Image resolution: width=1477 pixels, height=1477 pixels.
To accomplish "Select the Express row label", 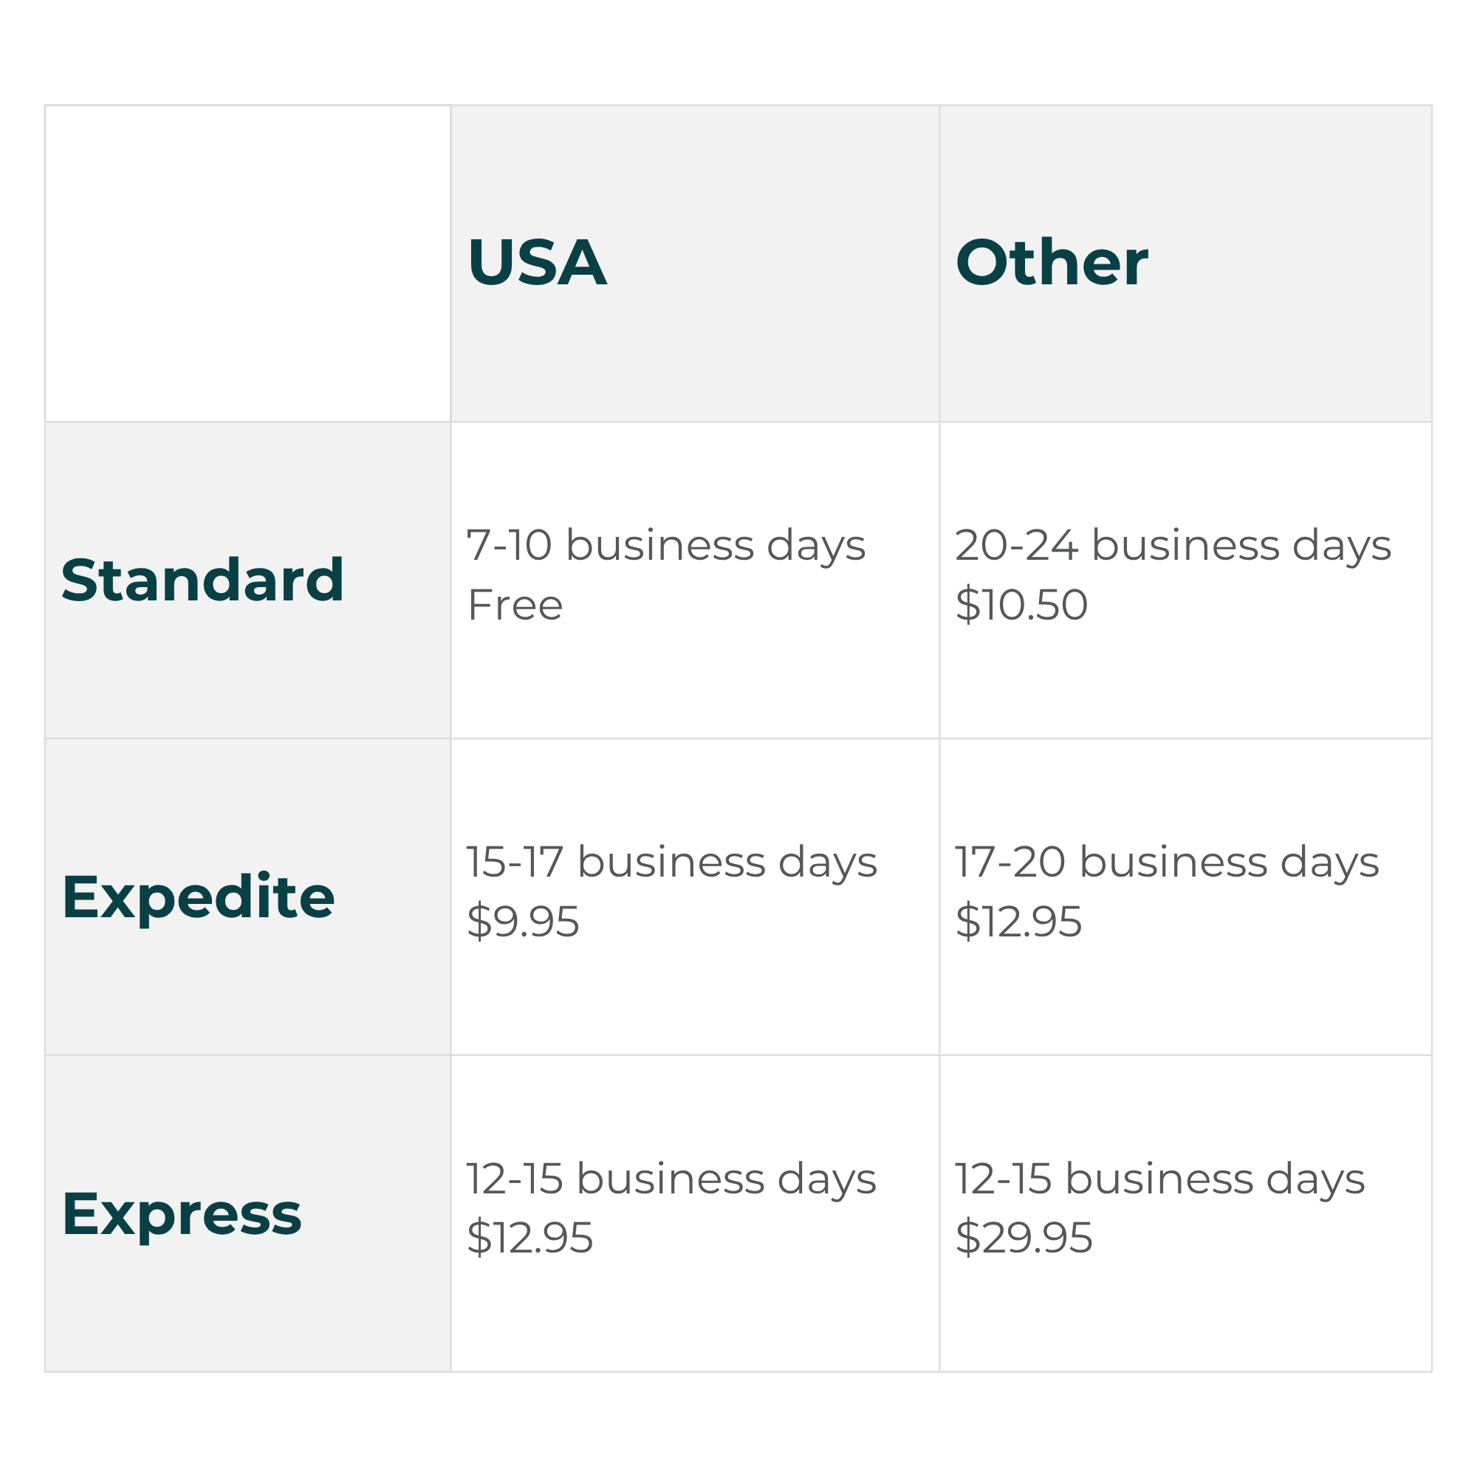I will tap(182, 1213).
